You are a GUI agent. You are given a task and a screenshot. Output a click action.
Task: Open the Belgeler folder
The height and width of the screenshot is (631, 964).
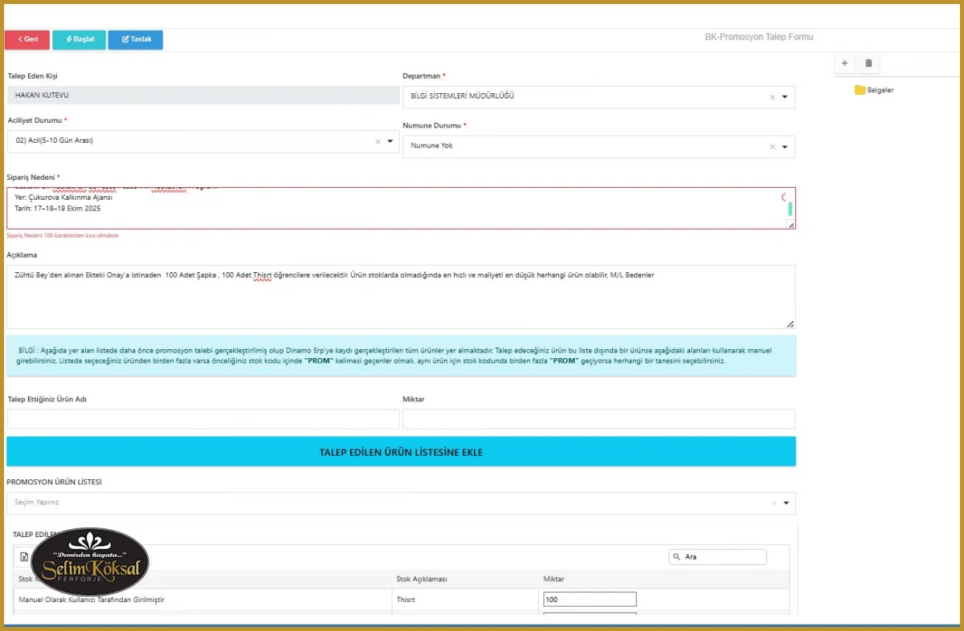pos(874,90)
